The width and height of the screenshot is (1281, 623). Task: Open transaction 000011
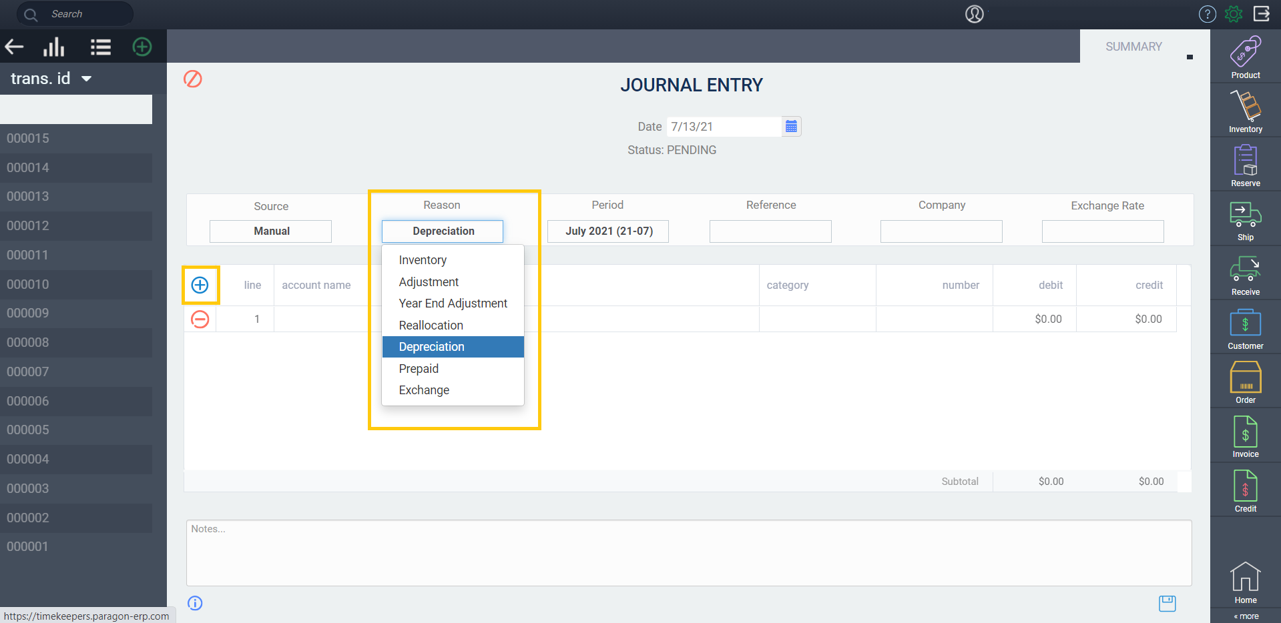76,255
